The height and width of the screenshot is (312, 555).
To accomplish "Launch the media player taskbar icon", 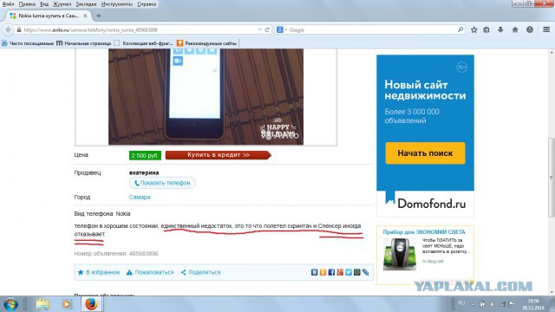I will point(67,304).
